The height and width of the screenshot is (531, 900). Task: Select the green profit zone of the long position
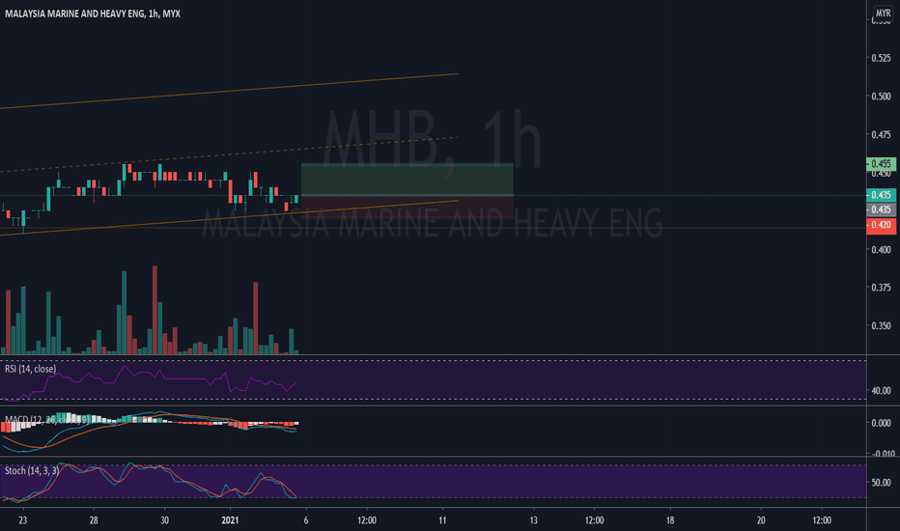(x=407, y=180)
